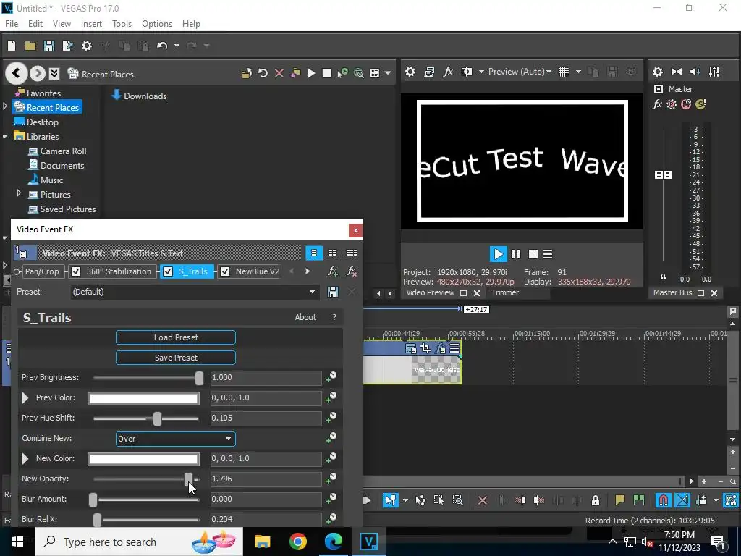Open Master bus audio properties gear
Image resolution: width=741 pixels, height=556 pixels.
tap(657, 72)
